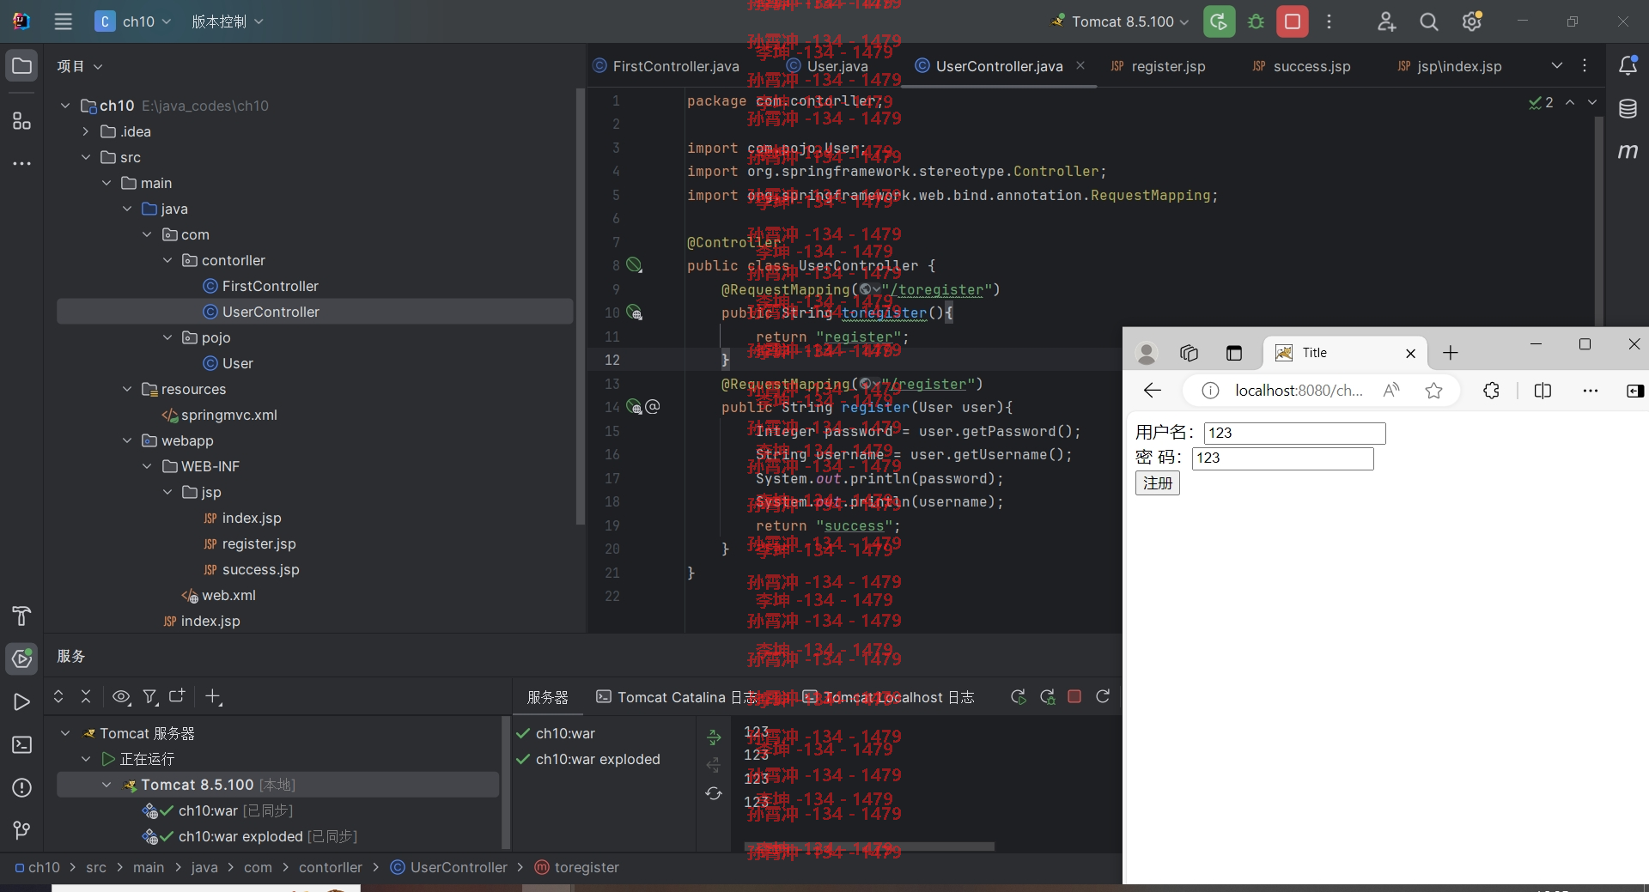The height and width of the screenshot is (892, 1649).
Task: Toggle the Services tool window icon
Action: [x=21, y=658]
